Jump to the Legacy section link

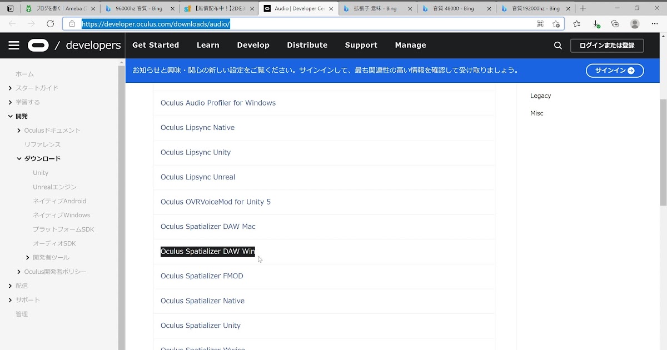tap(541, 96)
